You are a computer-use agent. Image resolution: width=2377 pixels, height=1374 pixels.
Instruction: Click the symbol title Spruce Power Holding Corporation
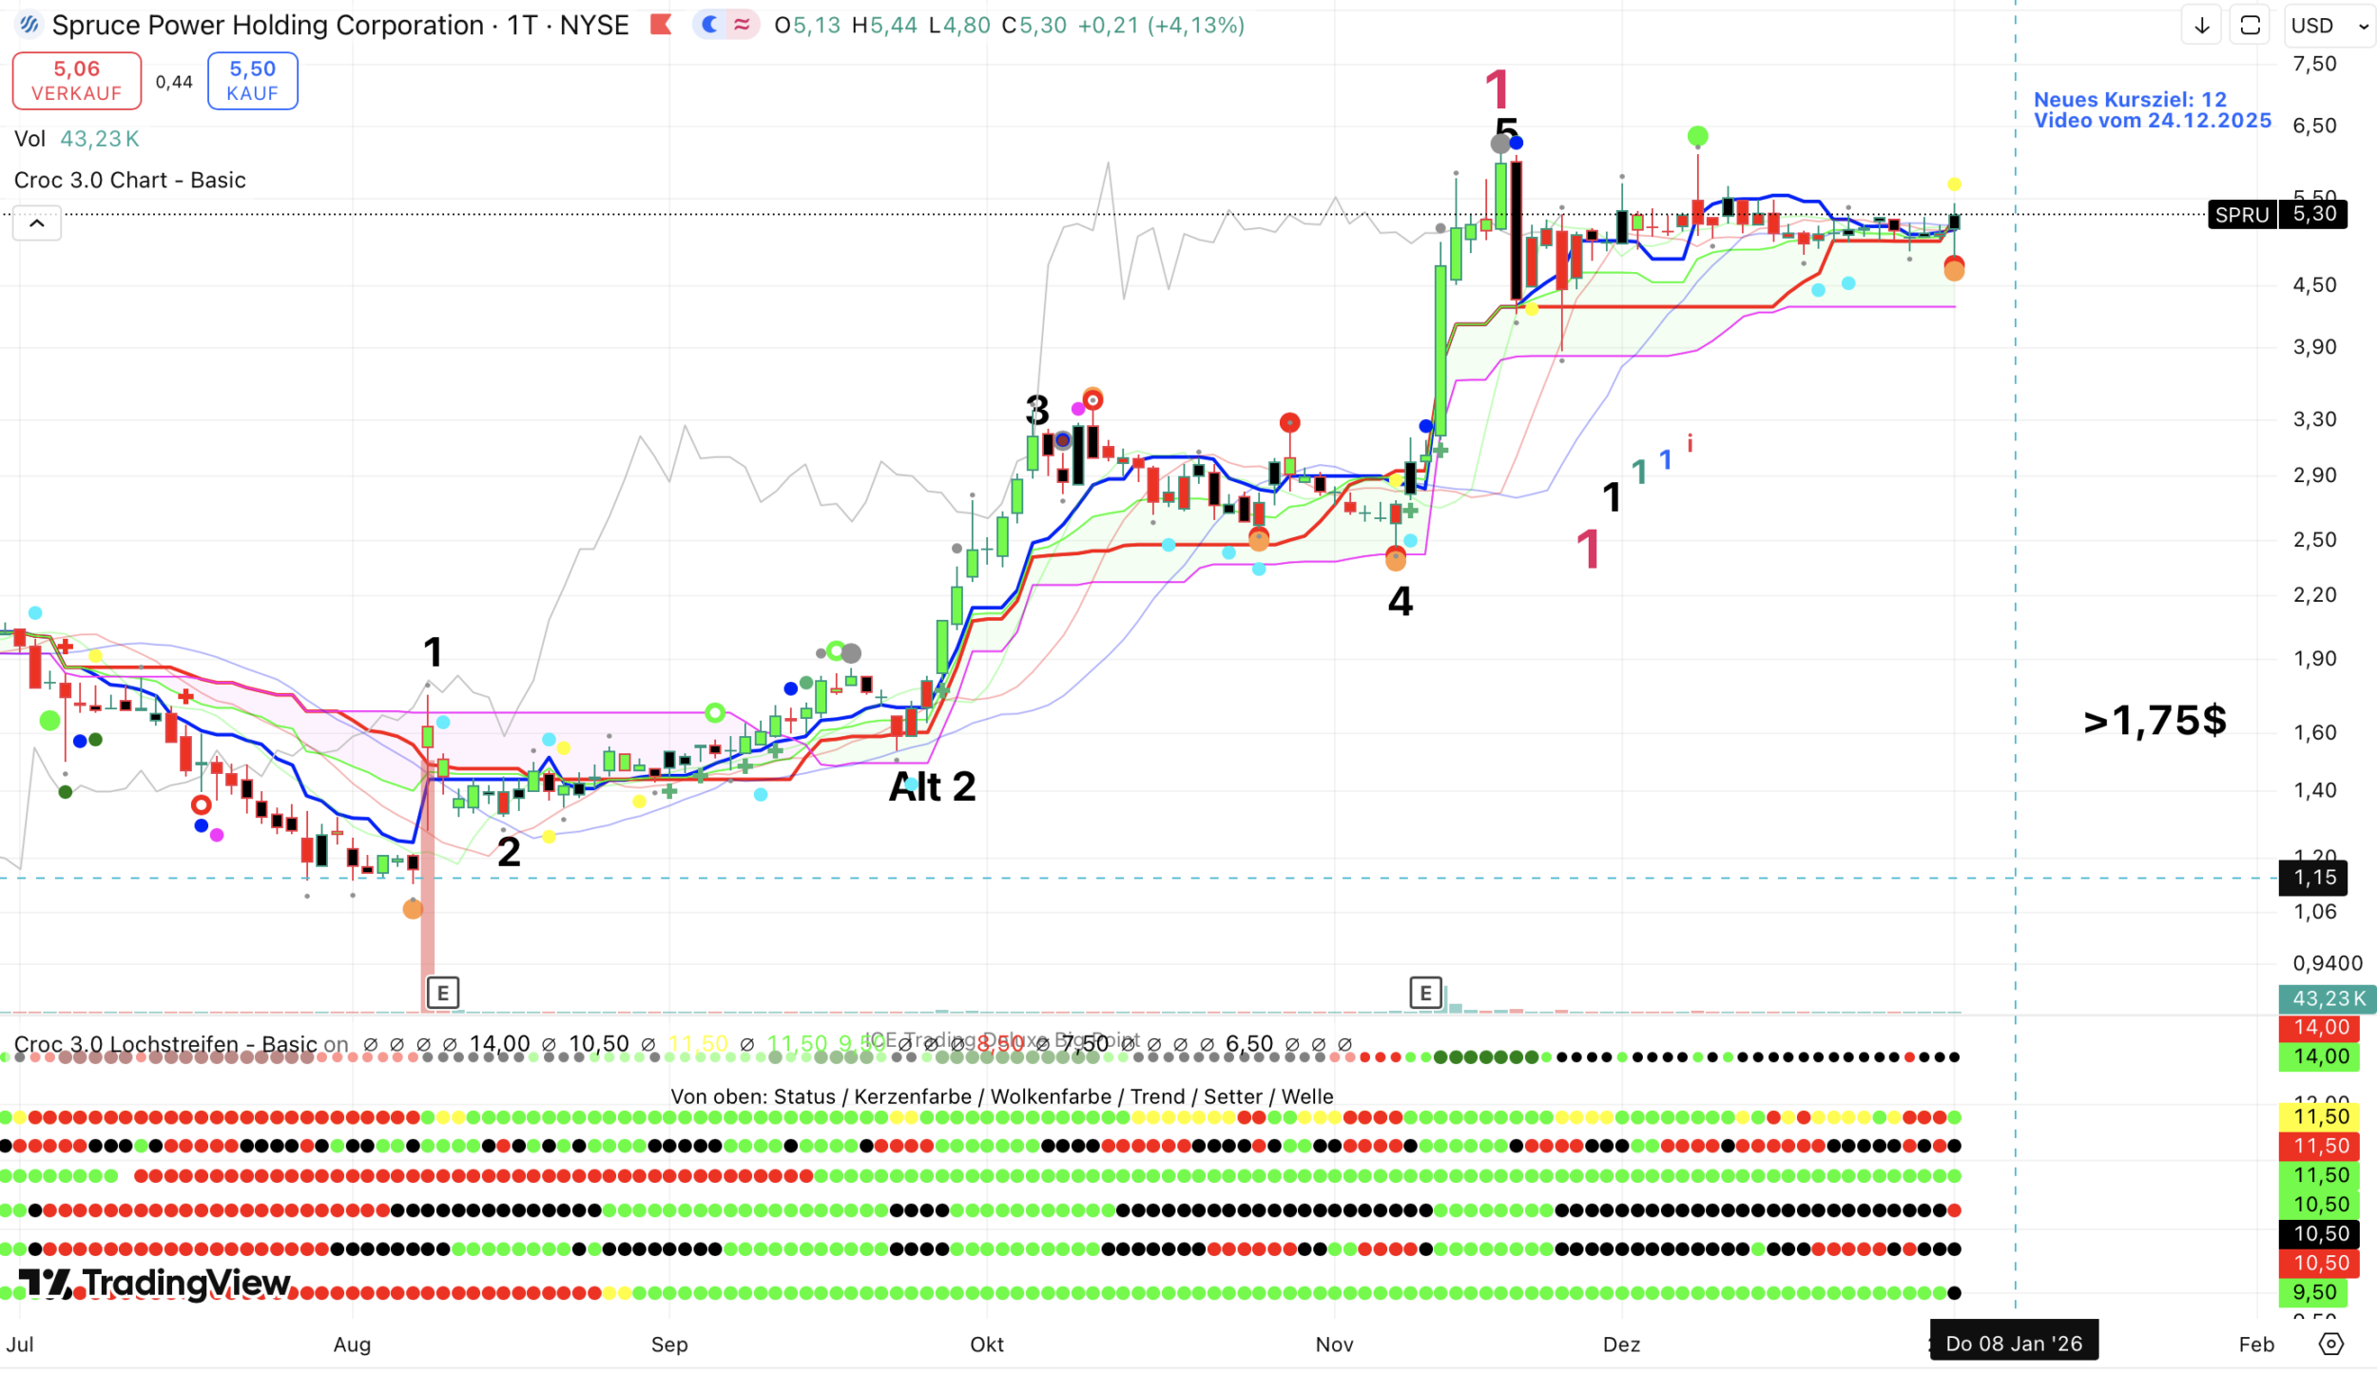point(267,25)
